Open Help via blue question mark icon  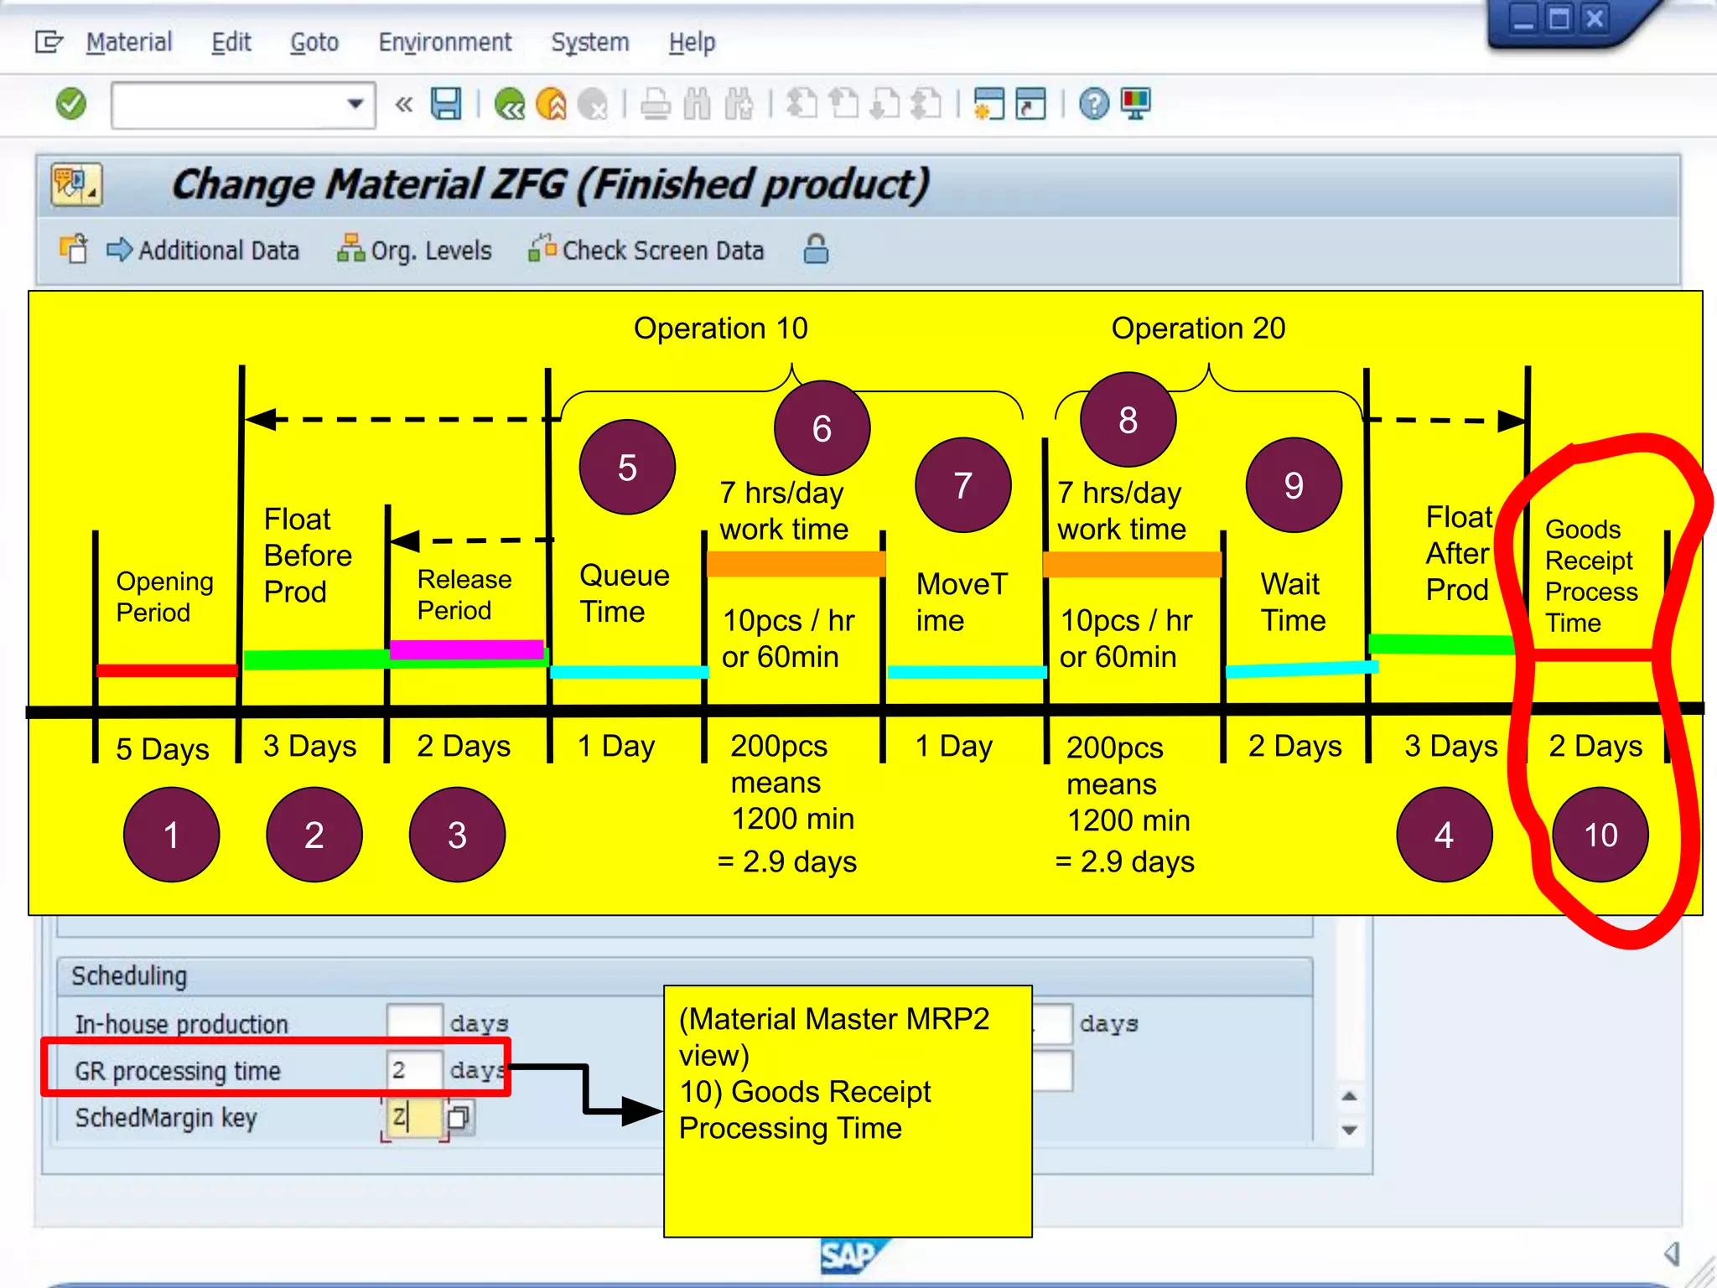(1093, 105)
